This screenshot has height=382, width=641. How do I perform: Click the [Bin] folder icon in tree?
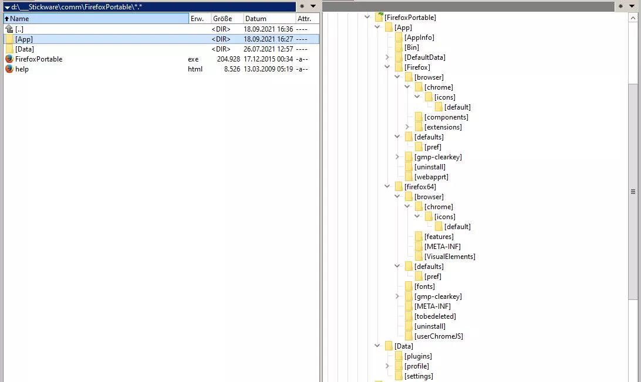click(399, 47)
